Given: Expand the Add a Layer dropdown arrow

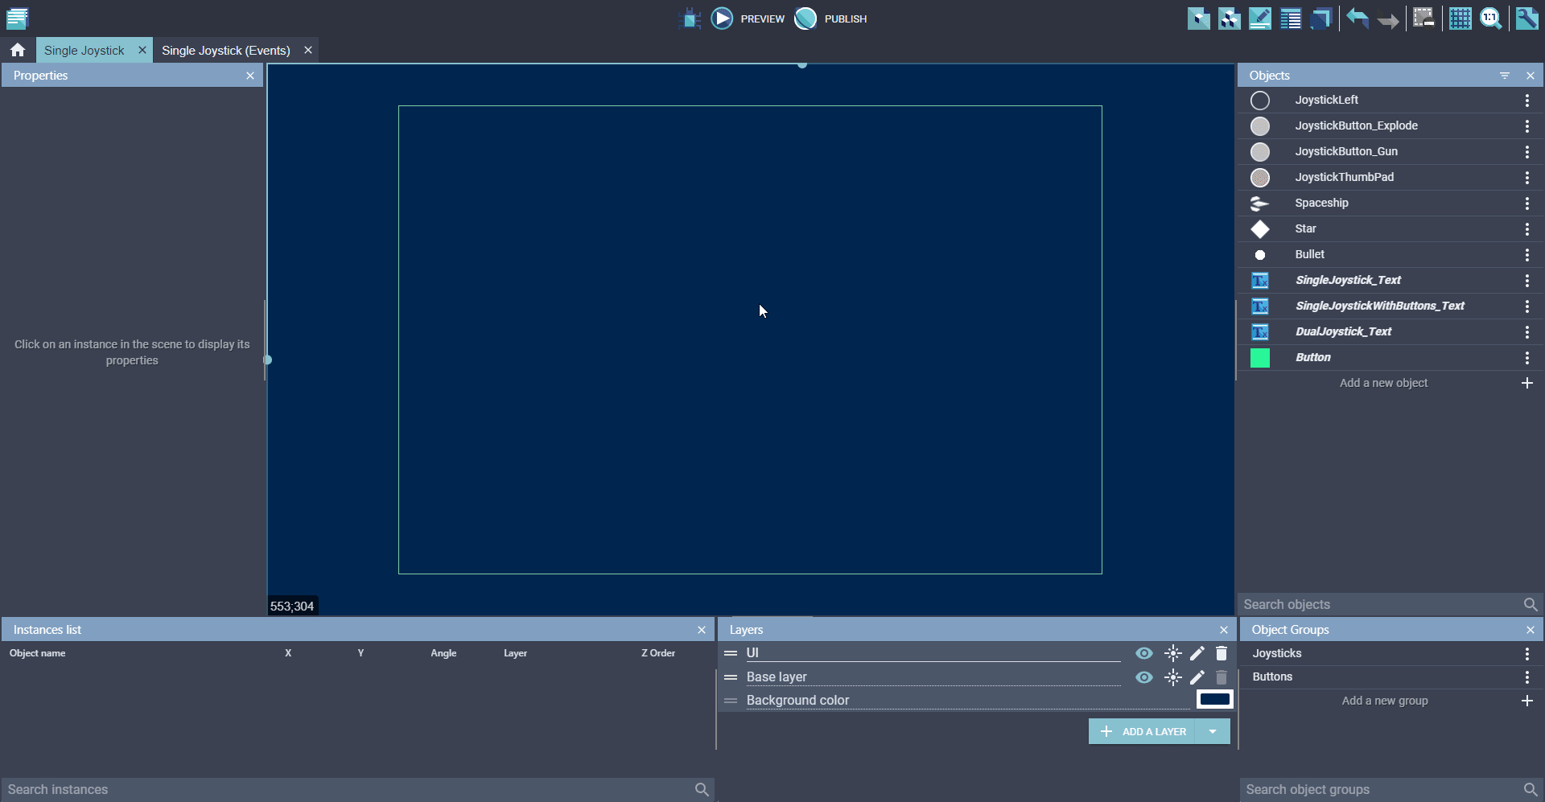Looking at the screenshot, I should click(x=1213, y=731).
